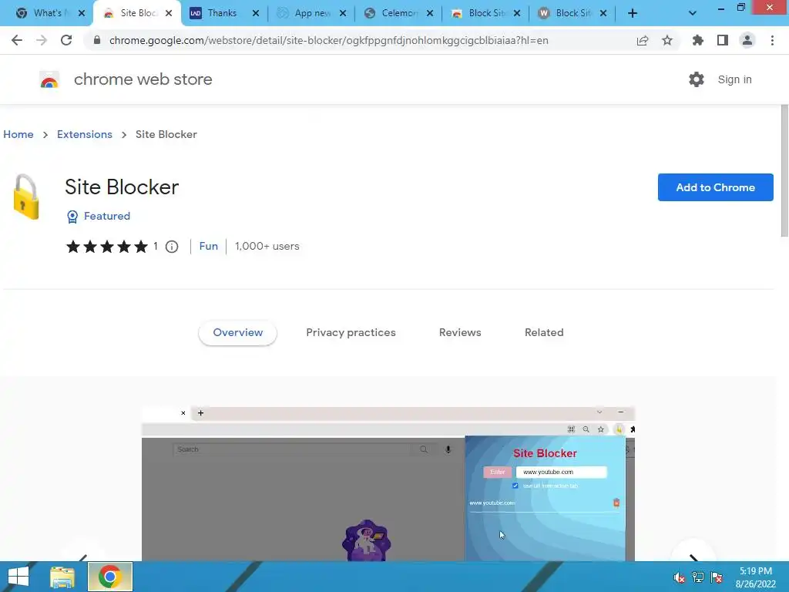Viewport: 789px width, 592px height.
Task: Click the taskbar clock showing 5:19 PM
Action: pyautogui.click(x=755, y=577)
